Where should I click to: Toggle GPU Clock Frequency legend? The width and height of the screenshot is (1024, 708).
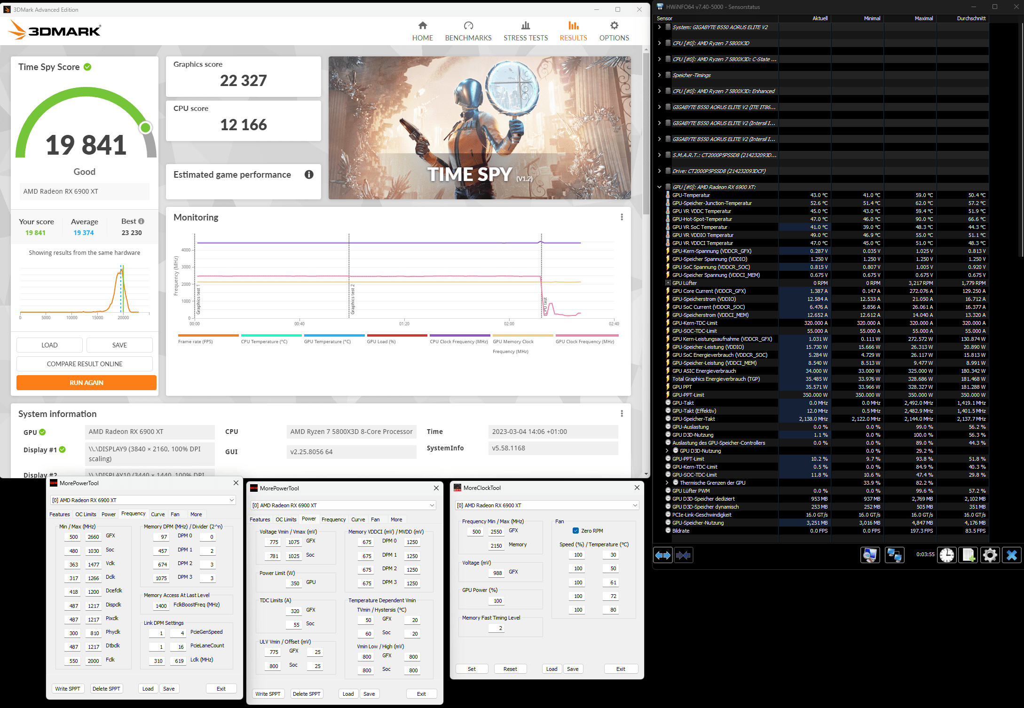coord(587,338)
